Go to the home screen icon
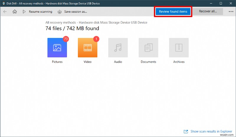The image size is (236, 137). click(15, 12)
